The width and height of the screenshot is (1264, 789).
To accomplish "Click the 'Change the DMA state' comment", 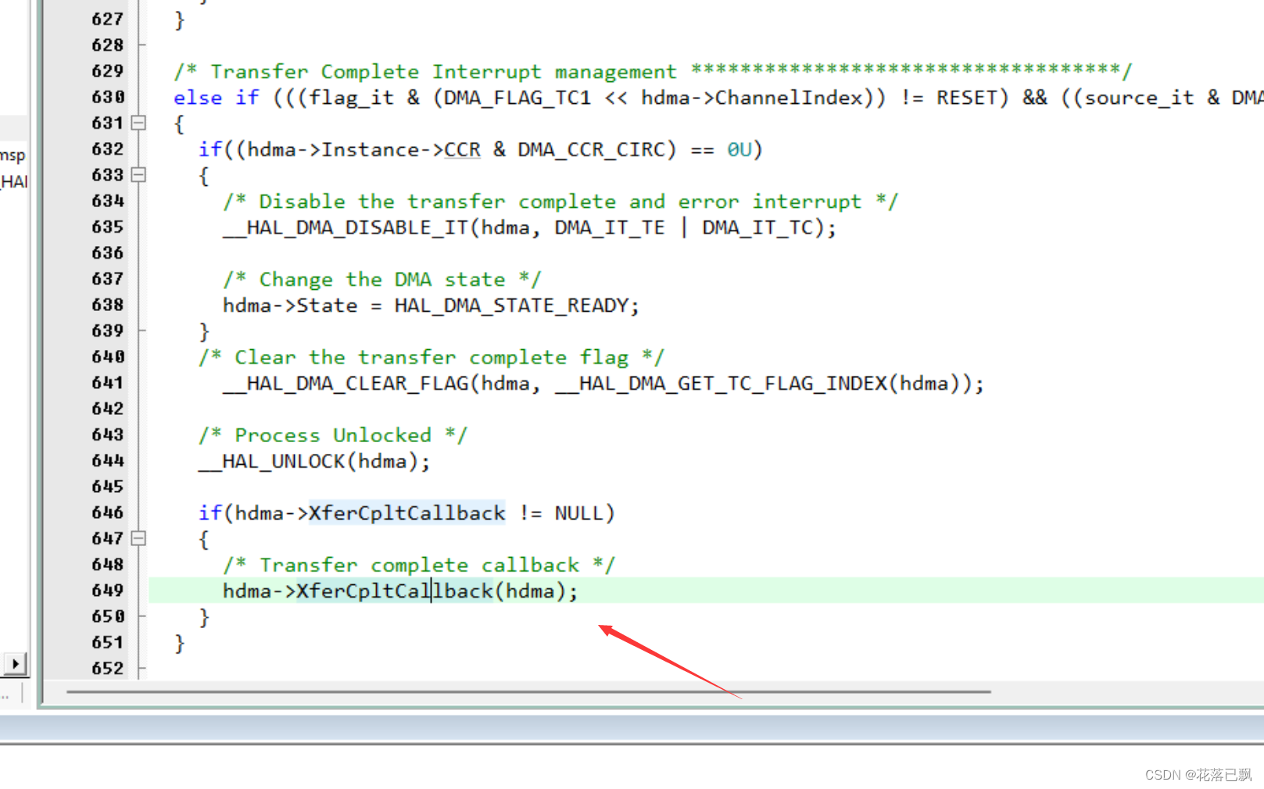I will 382,280.
